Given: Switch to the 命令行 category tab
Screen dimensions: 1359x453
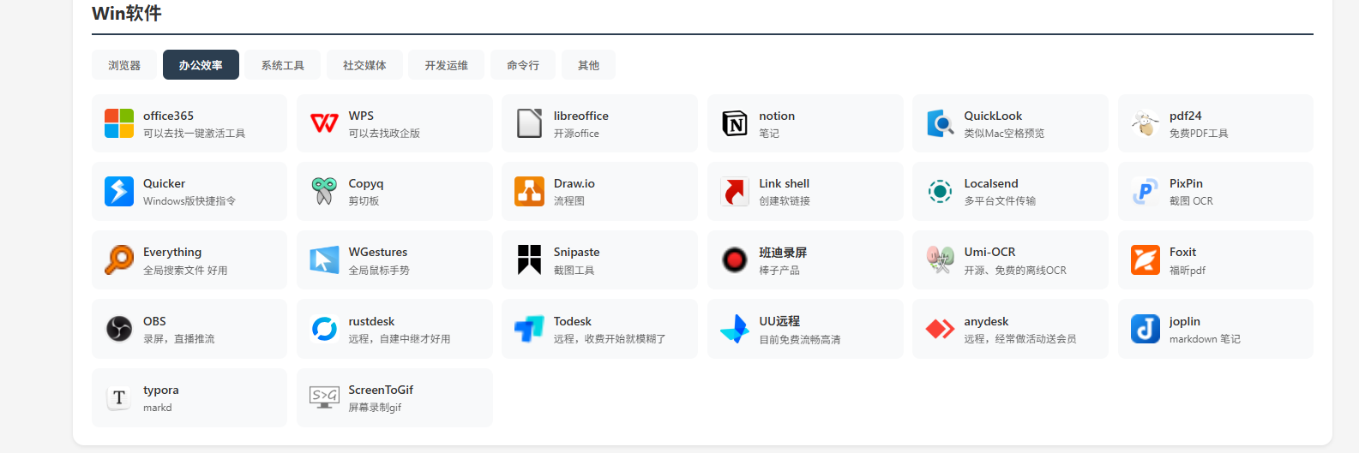Looking at the screenshot, I should tap(523, 65).
